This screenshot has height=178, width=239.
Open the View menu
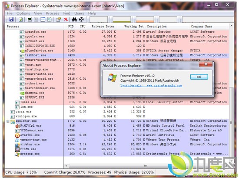38,13
